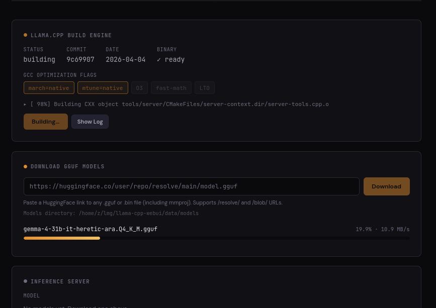This screenshot has height=308, width=436.
Task: Click the gemma model download progress bar
Action: (216, 238)
